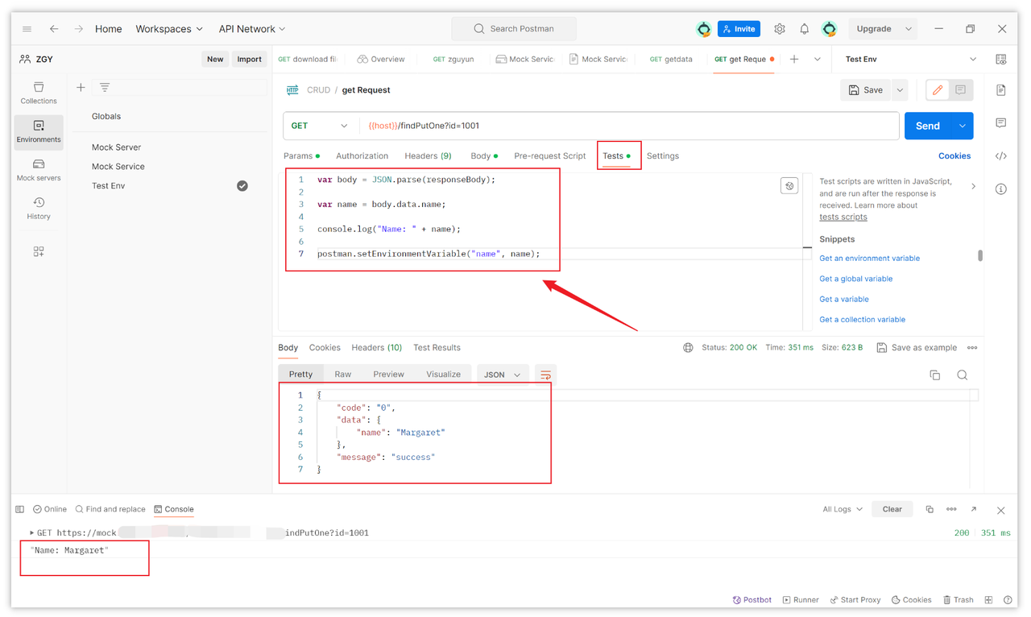This screenshot has width=1031, height=617.
Task: Open the code snippet icon
Action: click(x=1001, y=156)
